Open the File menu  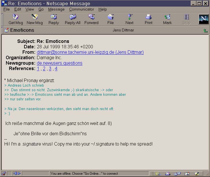point(6,9)
